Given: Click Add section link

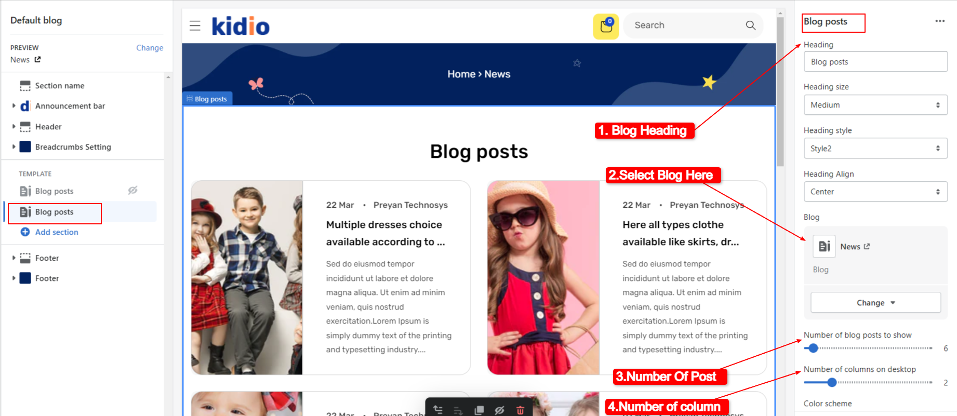Looking at the screenshot, I should click(57, 232).
